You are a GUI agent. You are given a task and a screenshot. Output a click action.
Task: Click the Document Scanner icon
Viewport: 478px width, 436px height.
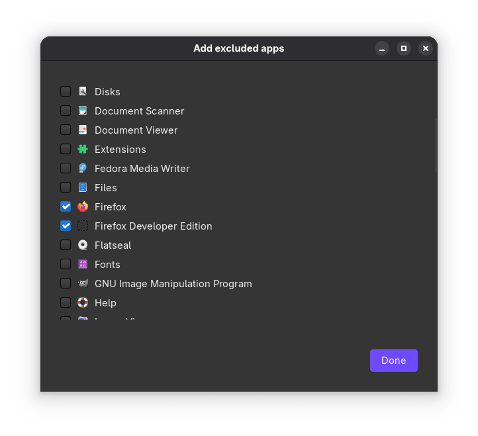tap(83, 110)
